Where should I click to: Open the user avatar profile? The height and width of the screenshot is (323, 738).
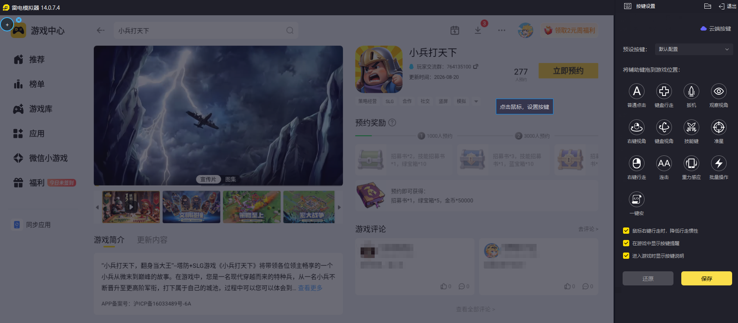click(x=525, y=30)
